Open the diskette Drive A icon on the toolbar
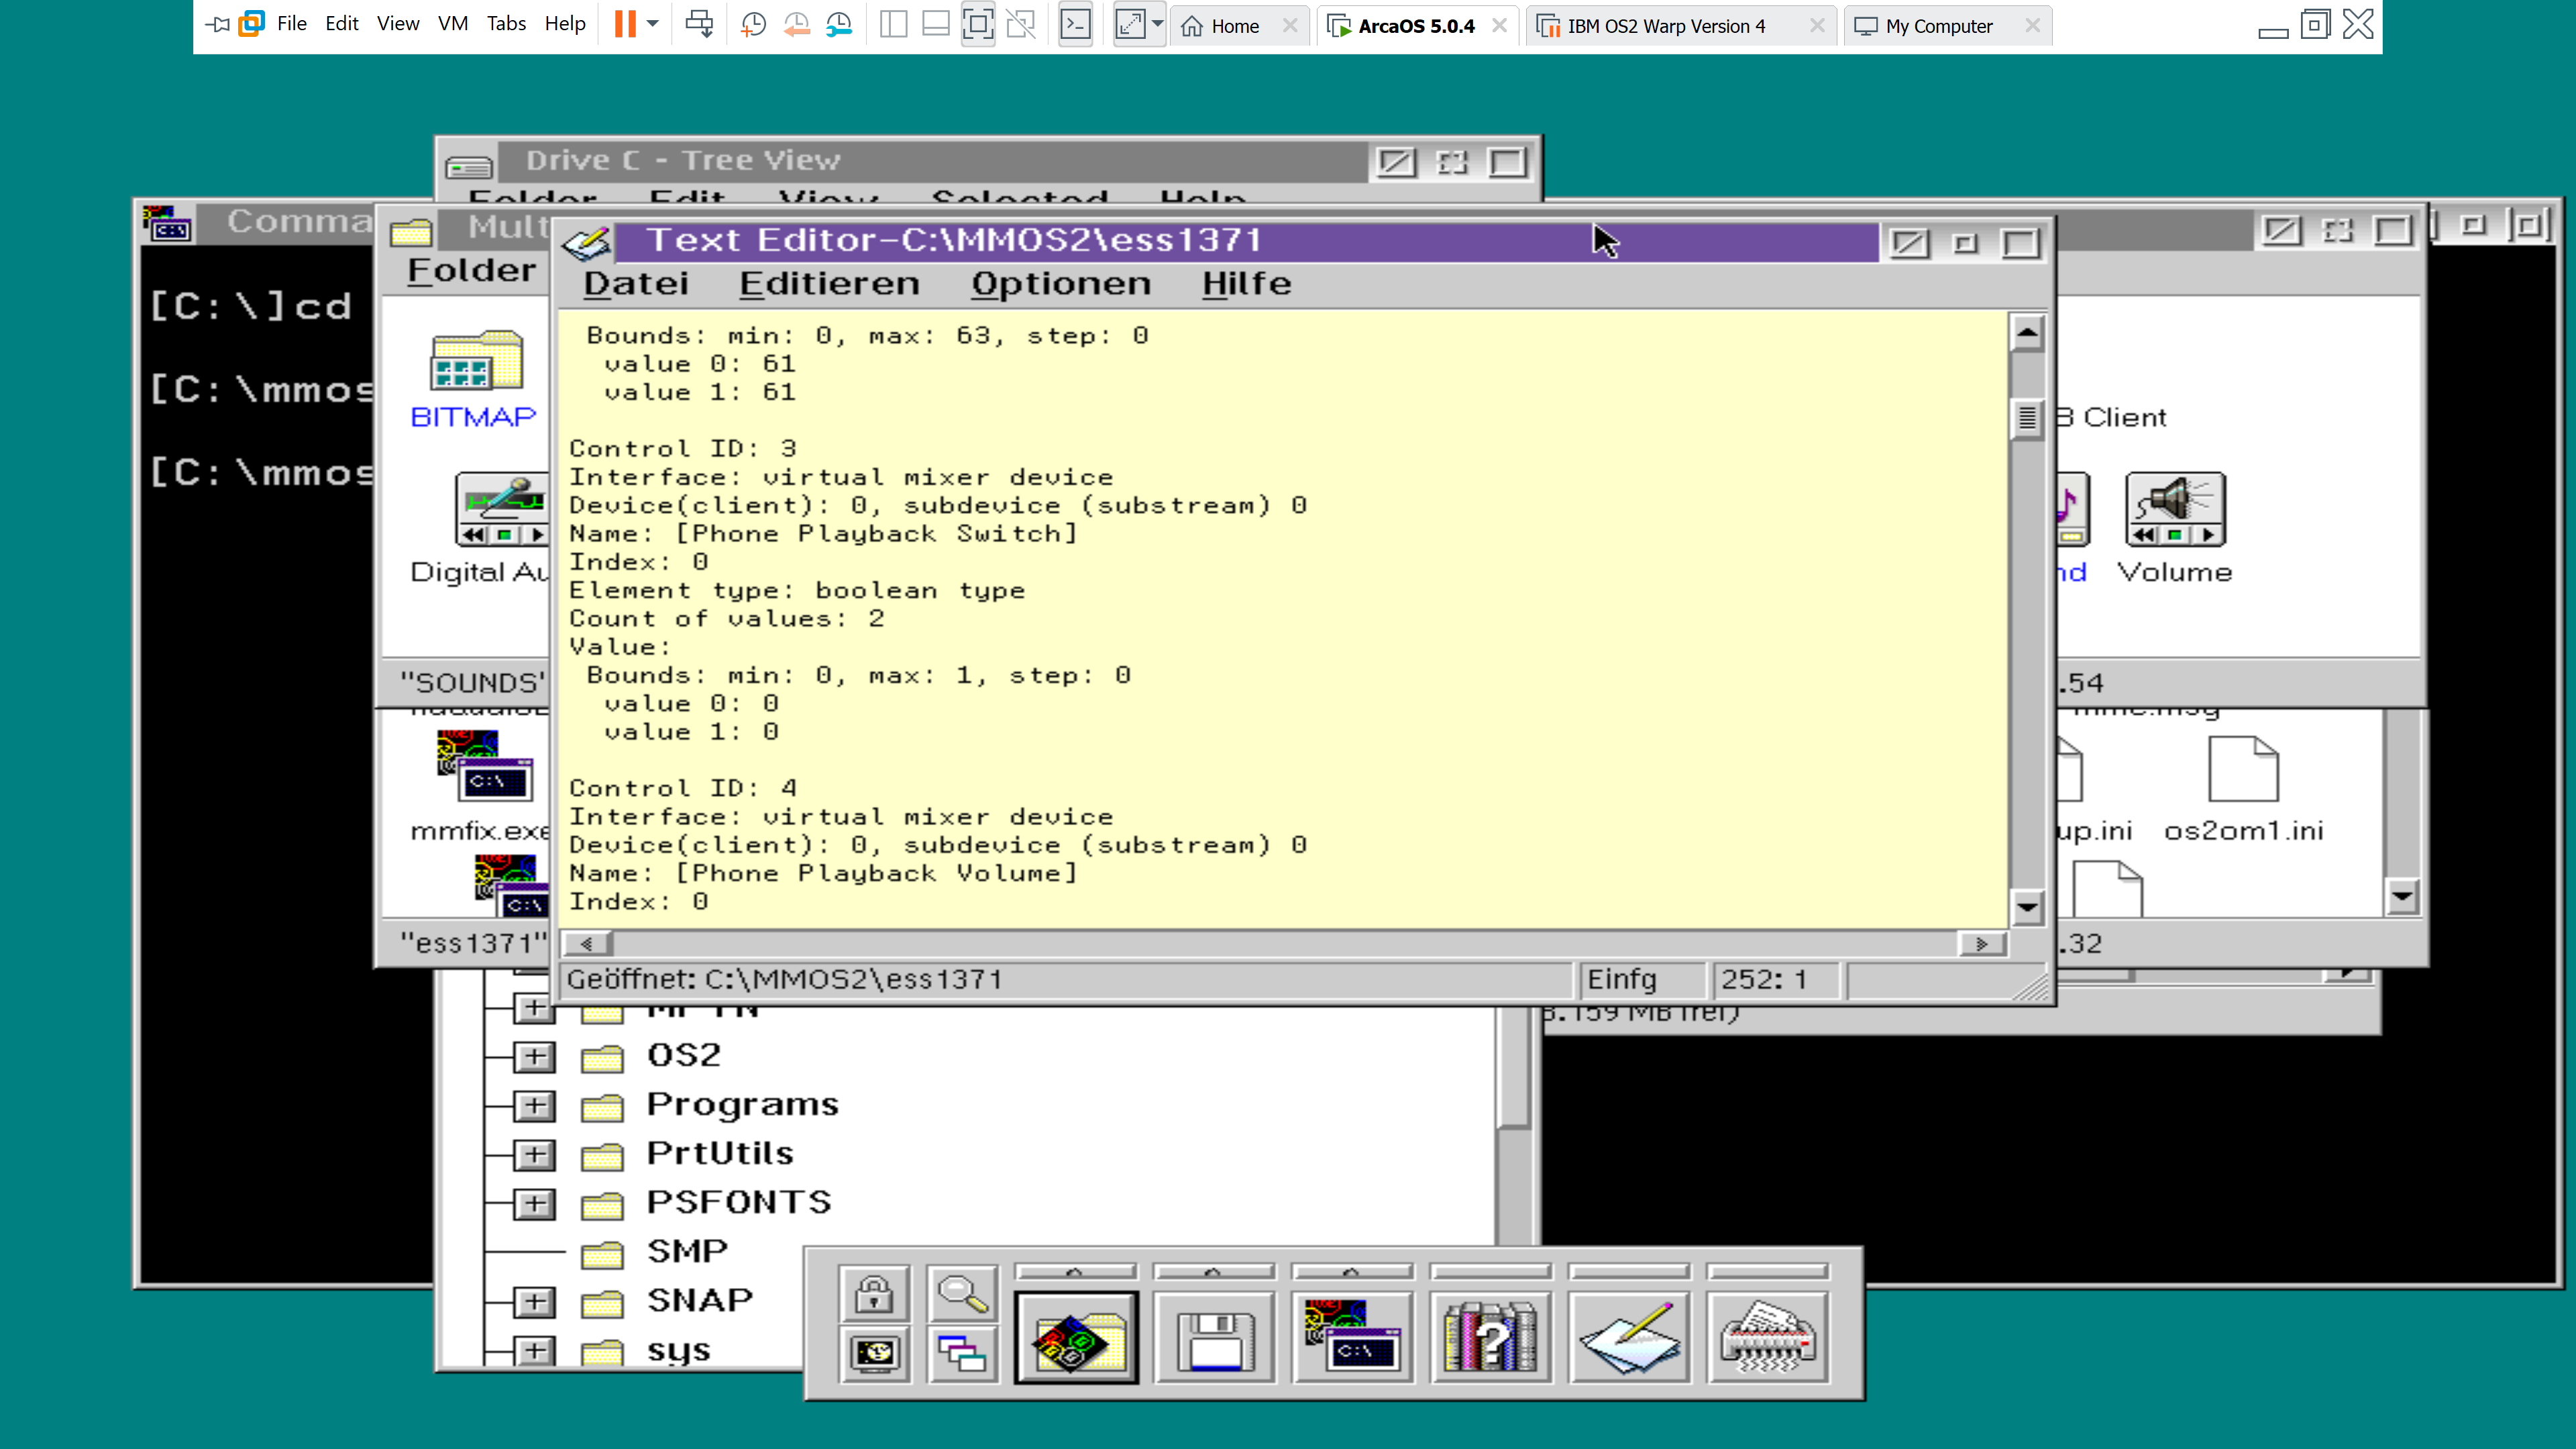 pos(1215,1338)
